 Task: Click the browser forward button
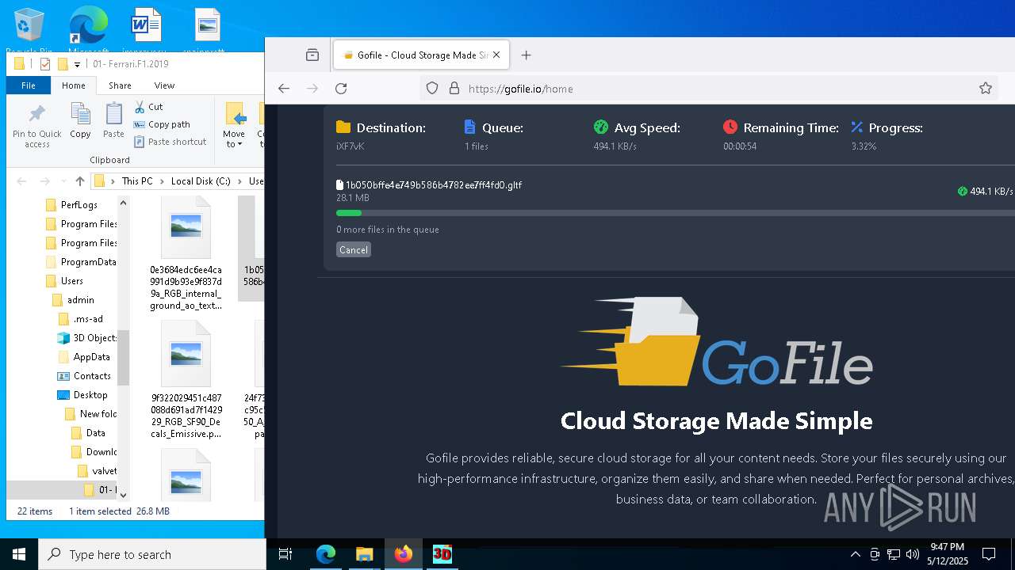(312, 89)
